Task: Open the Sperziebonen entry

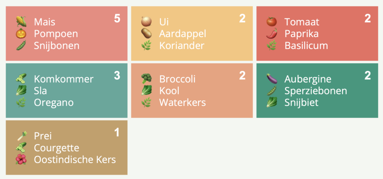Action: click(316, 91)
